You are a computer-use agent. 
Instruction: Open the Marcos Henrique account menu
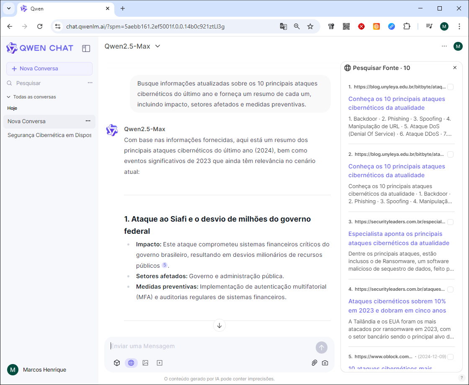coord(37,370)
